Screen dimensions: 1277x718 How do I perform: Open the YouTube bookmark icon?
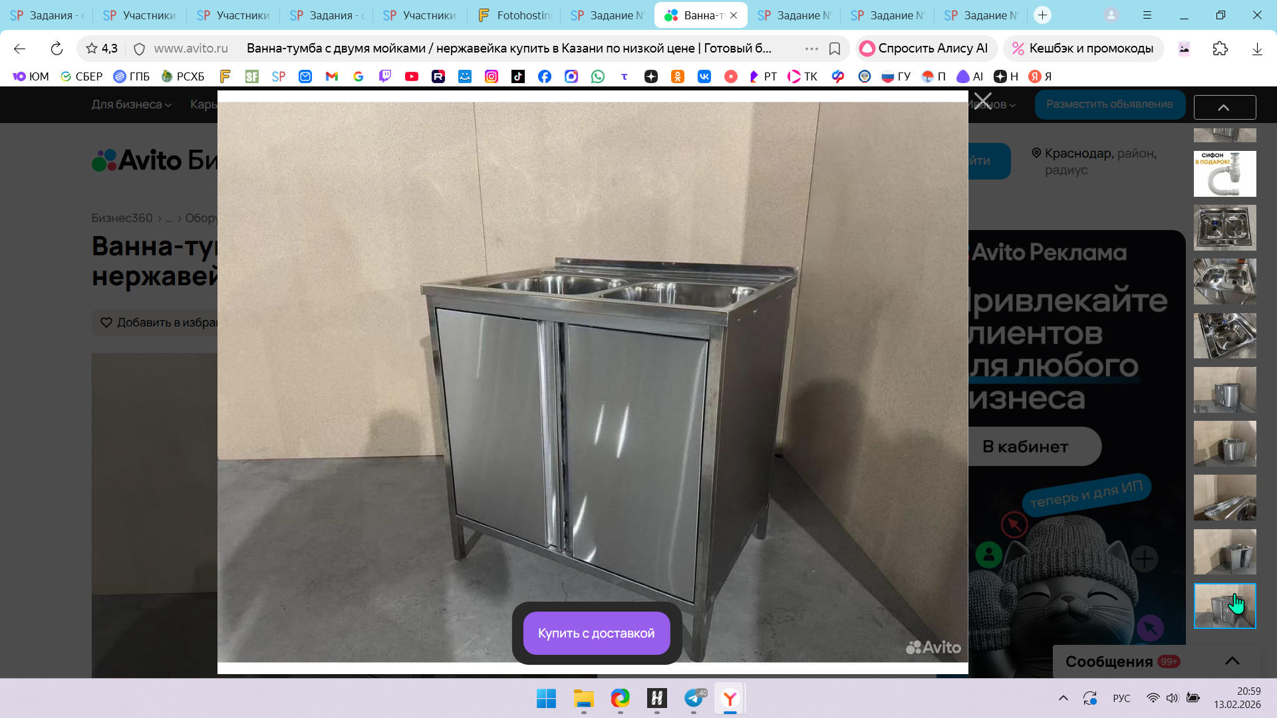tap(412, 76)
